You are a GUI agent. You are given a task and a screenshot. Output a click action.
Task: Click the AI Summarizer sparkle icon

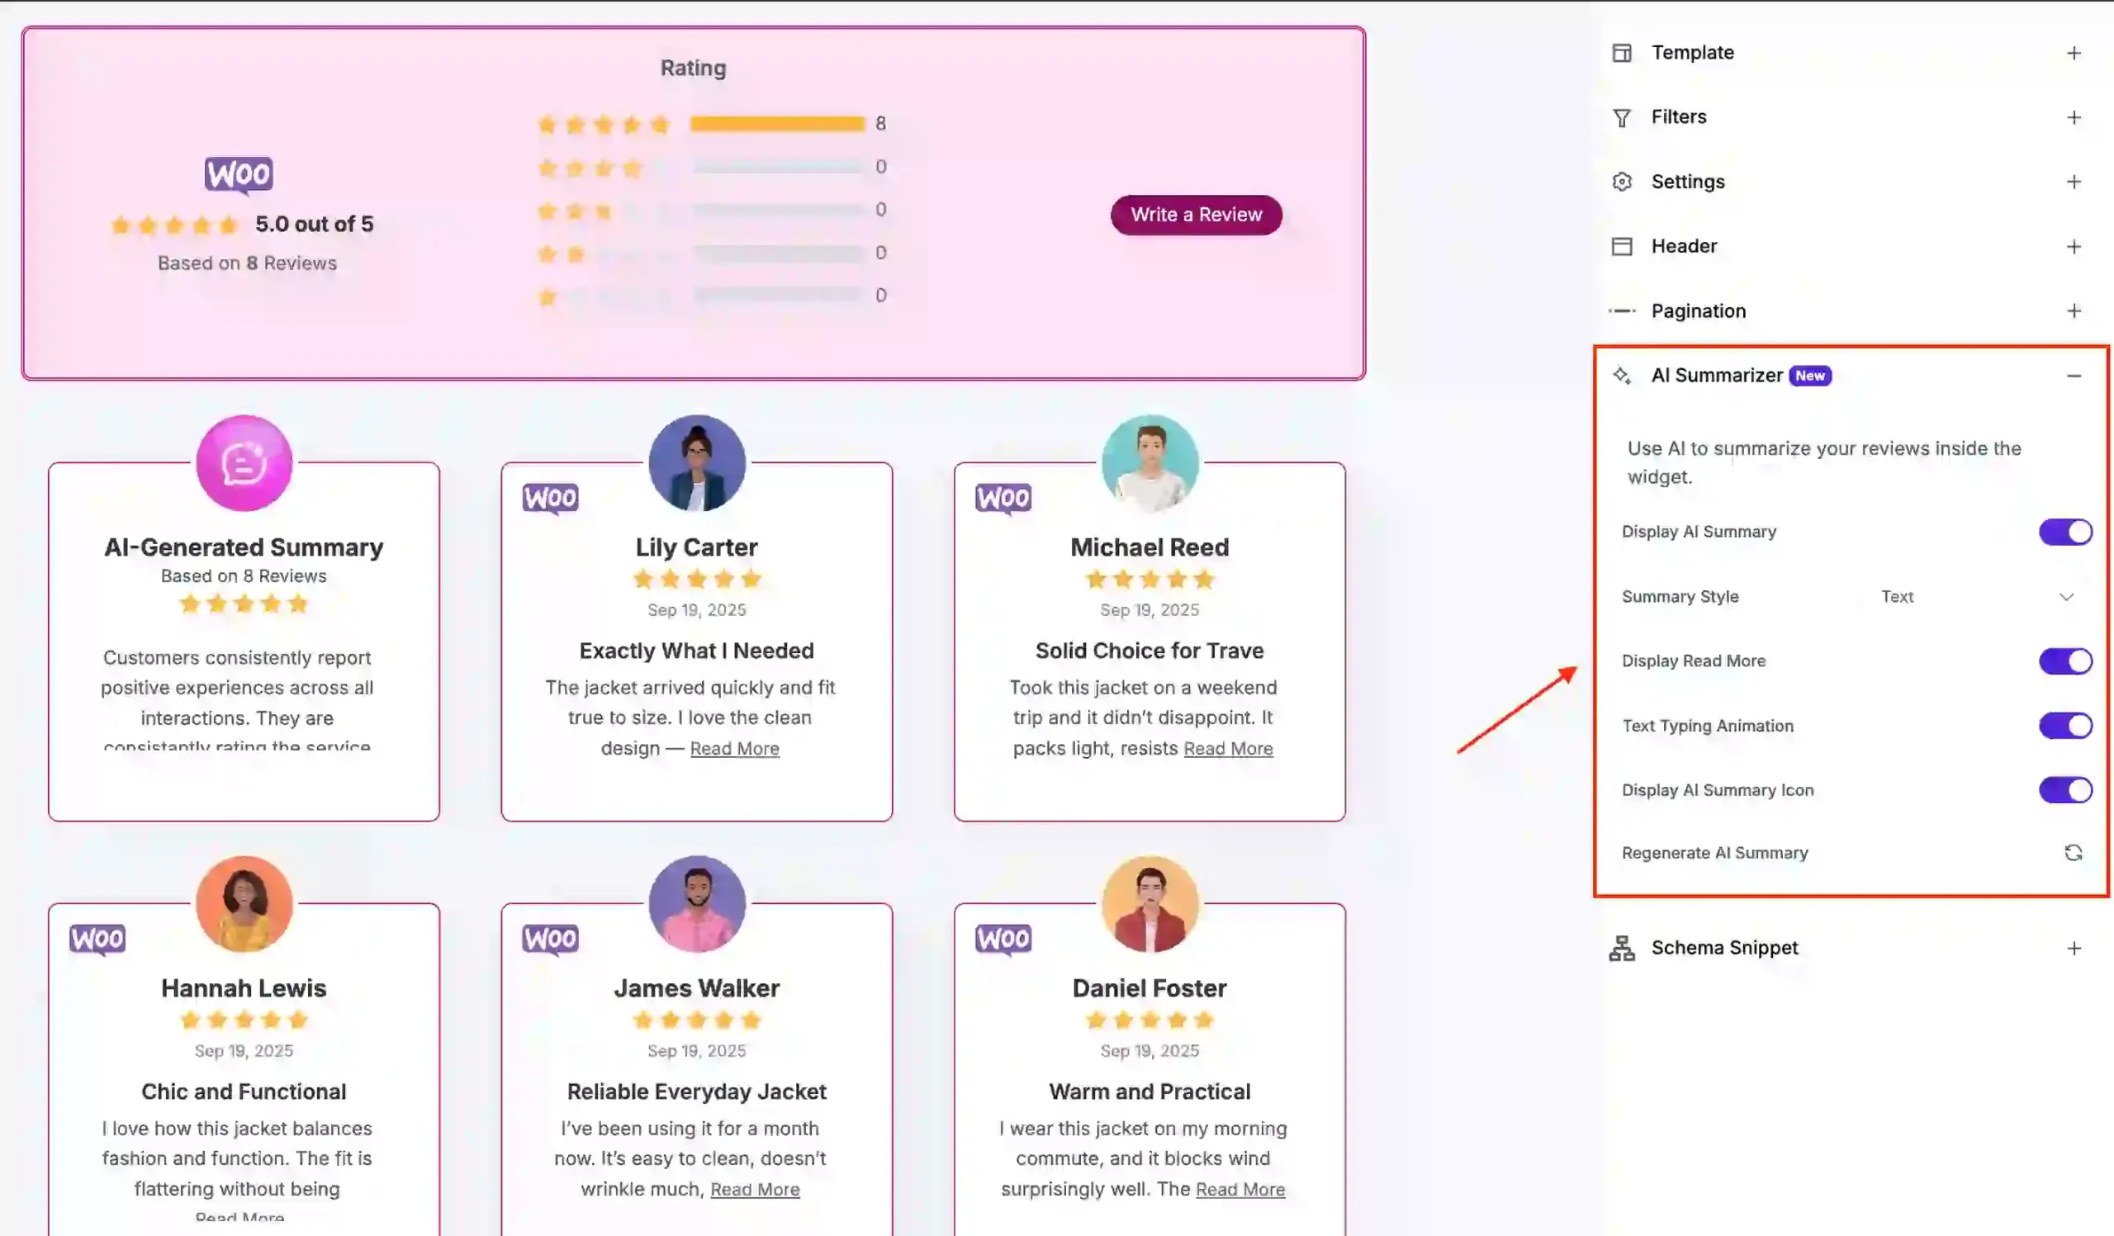(x=1623, y=376)
